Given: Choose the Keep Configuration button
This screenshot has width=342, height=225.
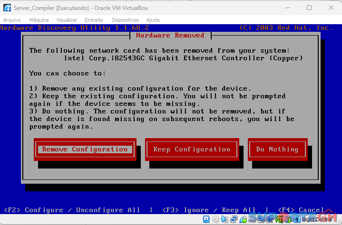Looking at the screenshot, I should tap(191, 149).
